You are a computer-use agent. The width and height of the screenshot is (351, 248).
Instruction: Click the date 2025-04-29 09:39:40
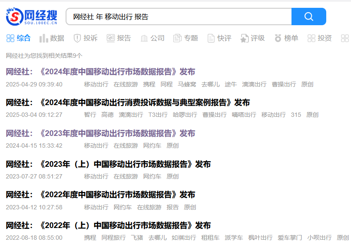[x=34, y=84]
